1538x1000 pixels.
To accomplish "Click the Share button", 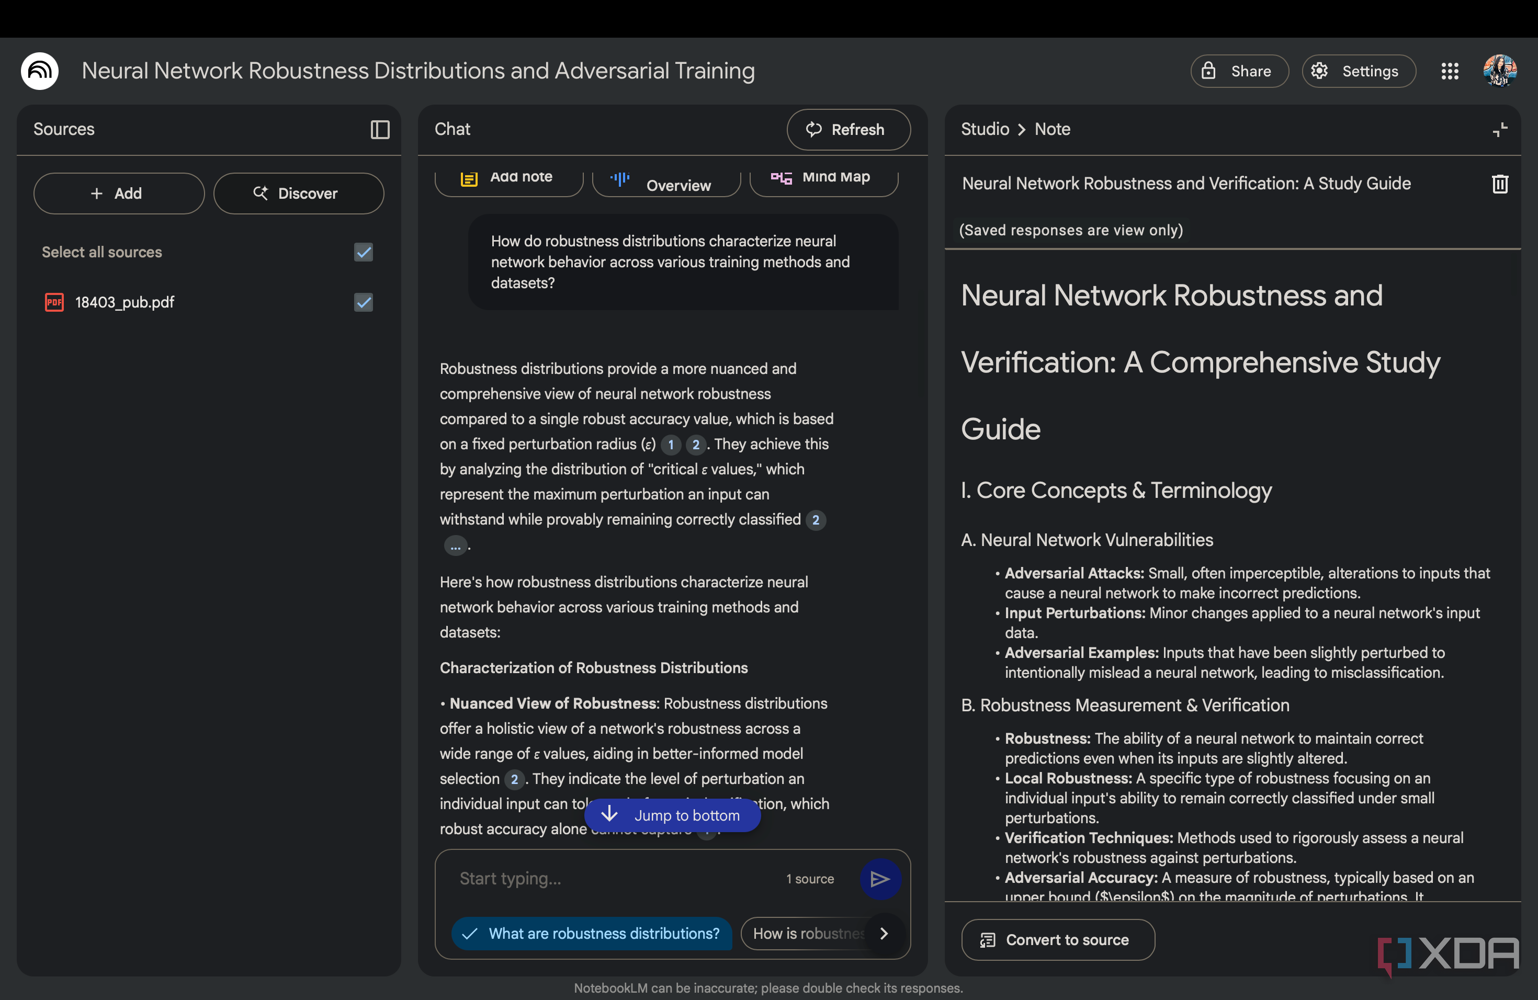I will 1239,71.
